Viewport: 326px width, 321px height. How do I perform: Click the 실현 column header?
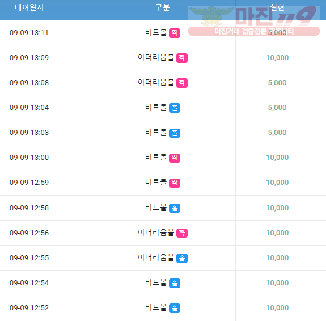277,7
